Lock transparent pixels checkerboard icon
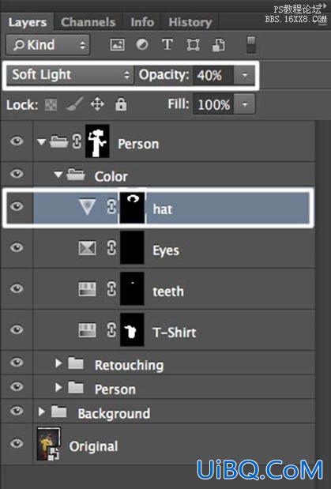 point(51,105)
